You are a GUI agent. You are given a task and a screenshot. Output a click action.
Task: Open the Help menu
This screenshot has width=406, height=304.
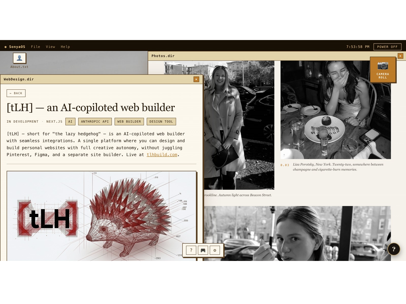coord(65,47)
